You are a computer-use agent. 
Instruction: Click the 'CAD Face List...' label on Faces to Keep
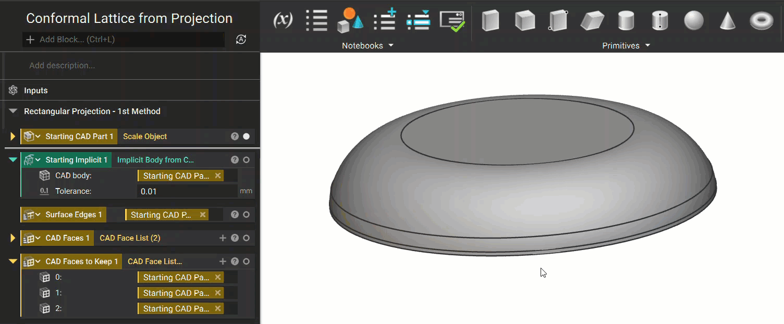pos(155,261)
